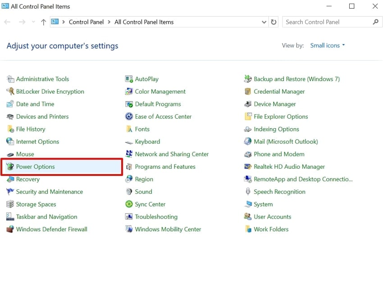This screenshot has width=383, height=287.
Task: Open the Work Folders icon
Action: point(248,229)
